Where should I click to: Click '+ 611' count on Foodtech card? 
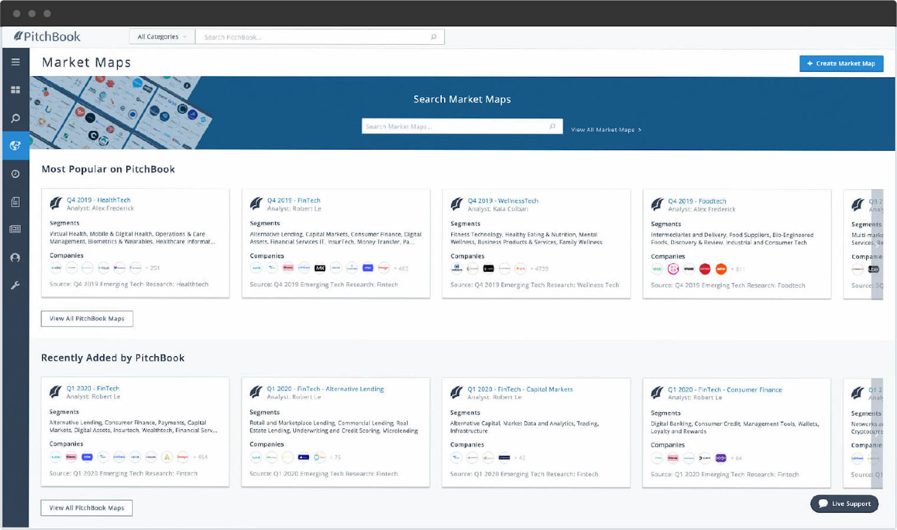(738, 269)
